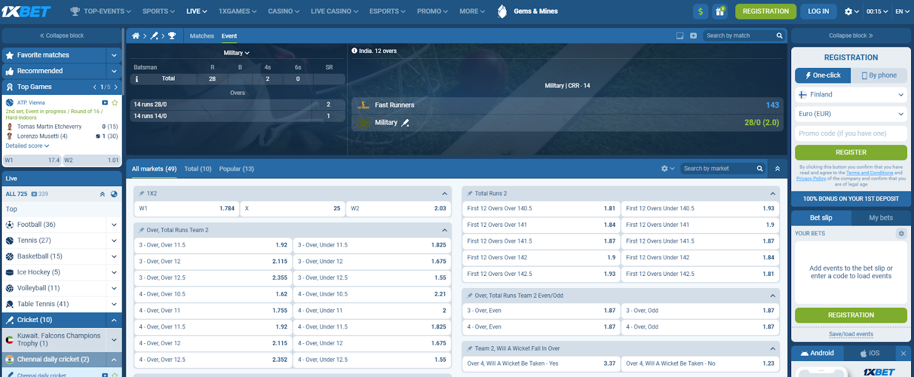
Task: Click the info icon in Total row
Action: 137,79
